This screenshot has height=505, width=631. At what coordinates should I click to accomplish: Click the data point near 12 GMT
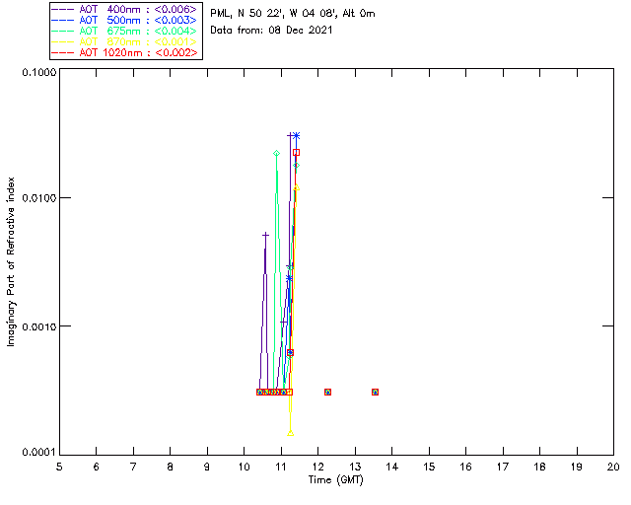coord(327,392)
